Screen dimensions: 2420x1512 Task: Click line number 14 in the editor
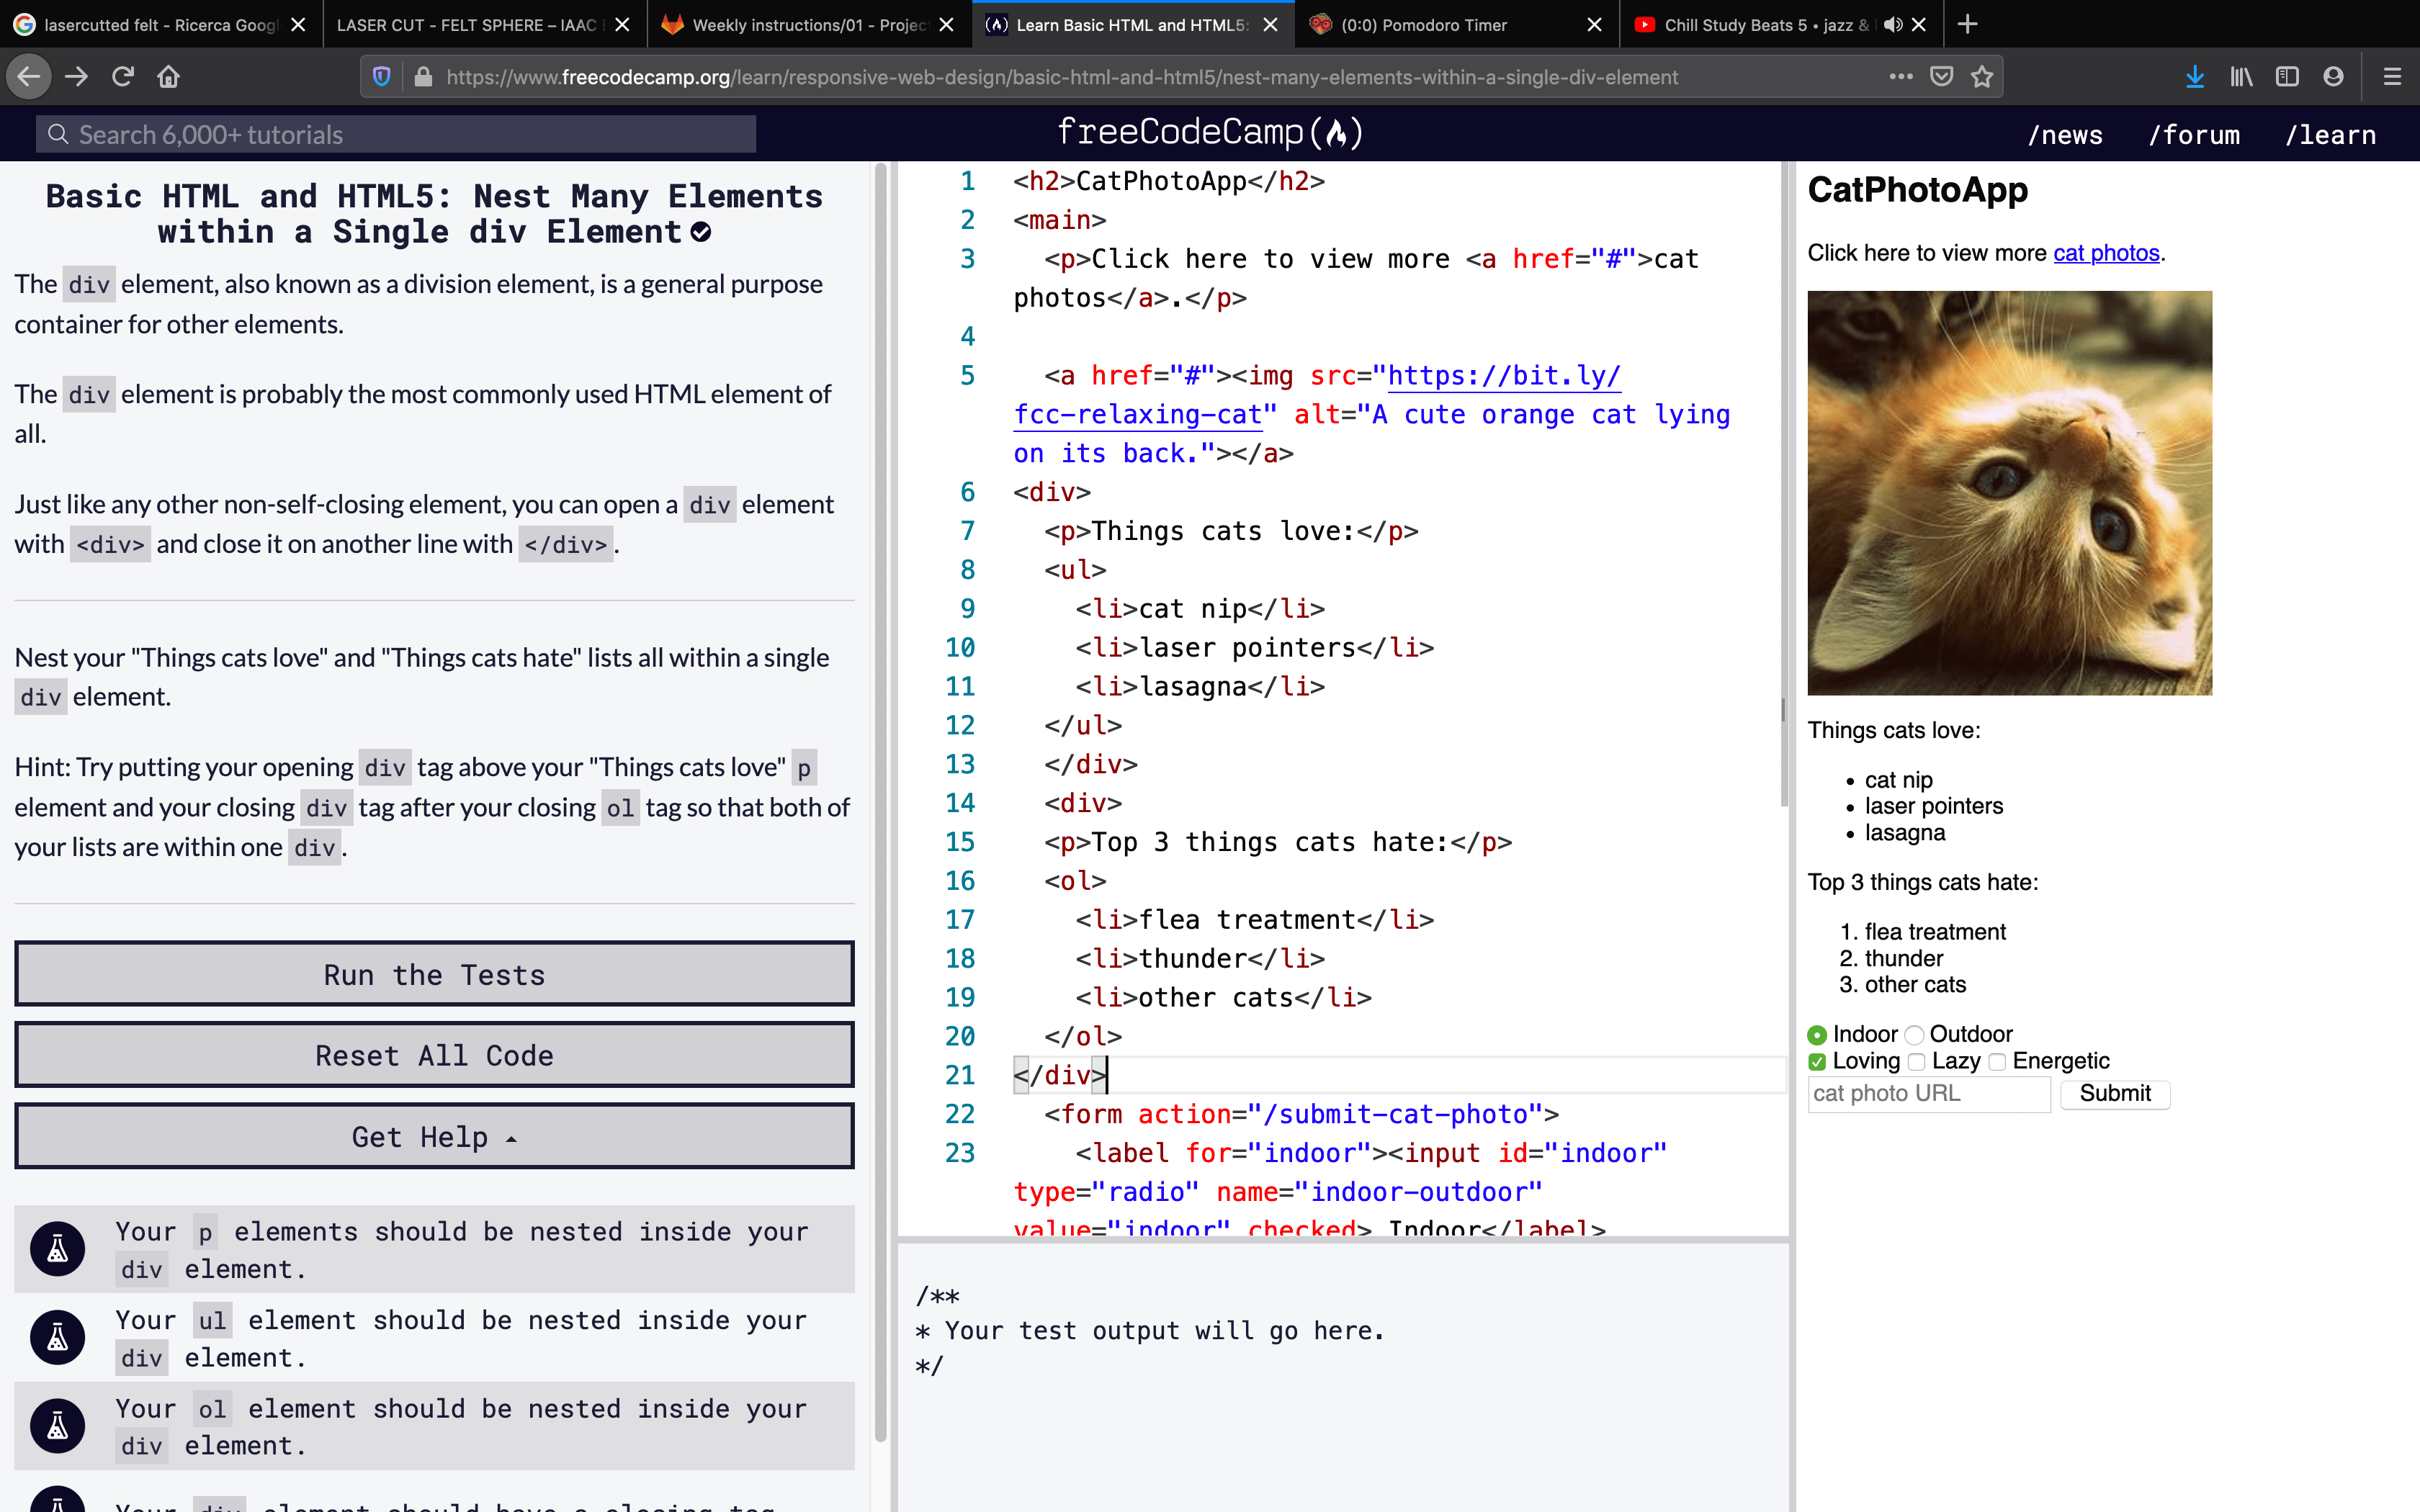coord(959,803)
